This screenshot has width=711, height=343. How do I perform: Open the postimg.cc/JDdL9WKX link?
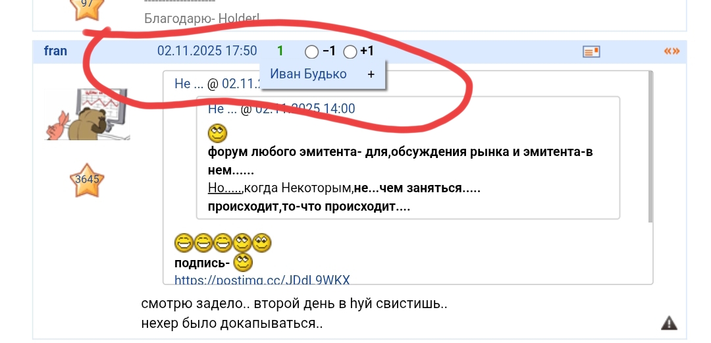(262, 280)
